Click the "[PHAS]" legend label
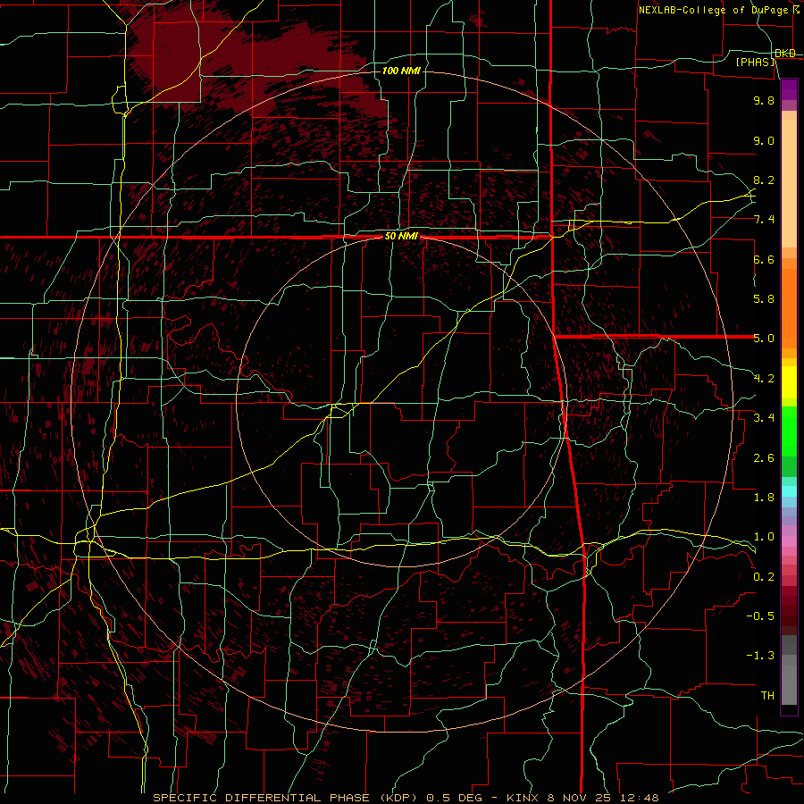The width and height of the screenshot is (804, 804). pos(756,62)
